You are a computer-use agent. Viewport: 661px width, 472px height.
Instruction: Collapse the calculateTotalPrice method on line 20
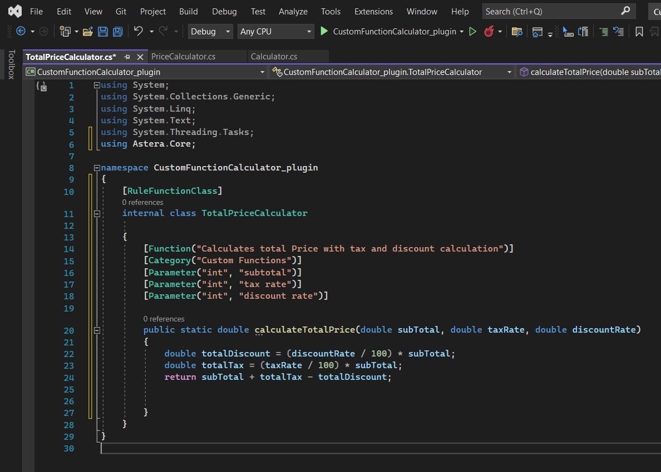tap(97, 330)
